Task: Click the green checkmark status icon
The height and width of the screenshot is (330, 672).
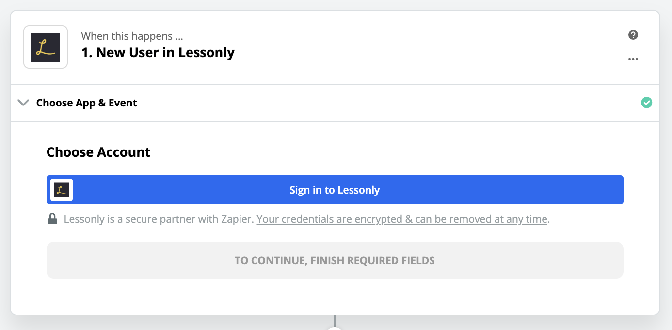Action: tap(646, 103)
